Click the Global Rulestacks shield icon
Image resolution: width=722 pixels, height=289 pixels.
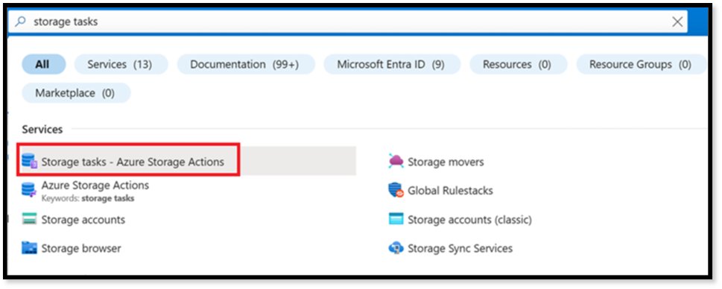click(396, 191)
